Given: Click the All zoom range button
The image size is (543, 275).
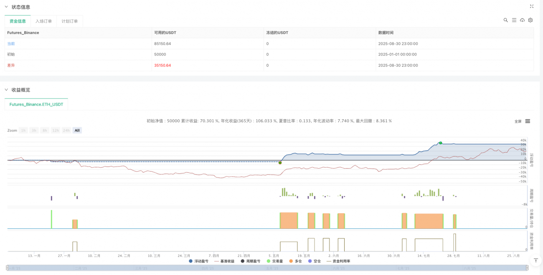Looking at the screenshot, I should (77, 130).
